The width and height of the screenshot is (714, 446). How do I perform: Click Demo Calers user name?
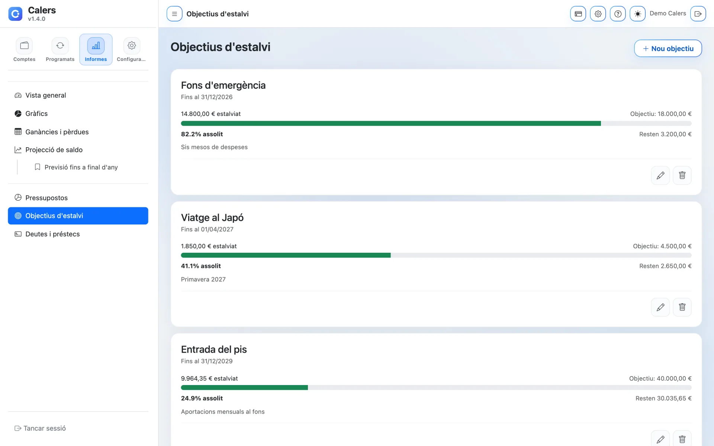(668, 13)
